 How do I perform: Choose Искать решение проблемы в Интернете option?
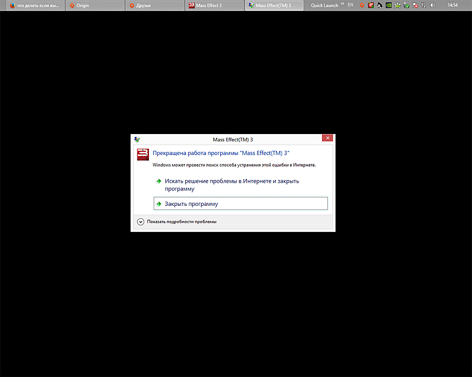point(241,185)
